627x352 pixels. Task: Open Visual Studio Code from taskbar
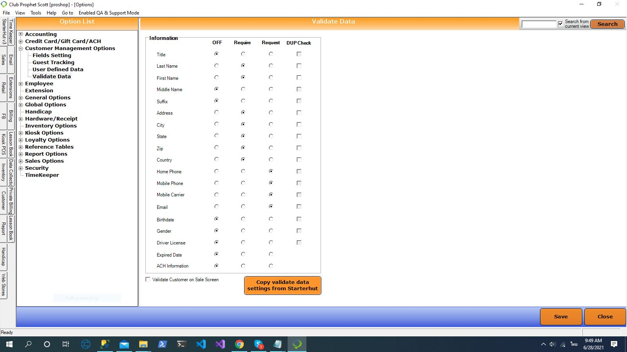click(x=201, y=344)
